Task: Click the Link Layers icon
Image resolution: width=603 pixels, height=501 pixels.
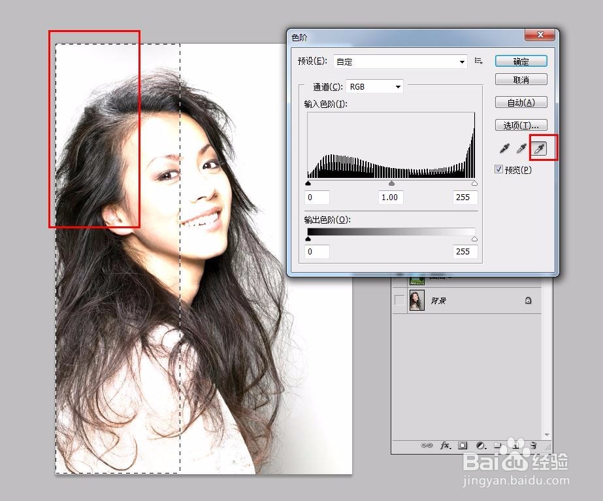Action: 427,445
